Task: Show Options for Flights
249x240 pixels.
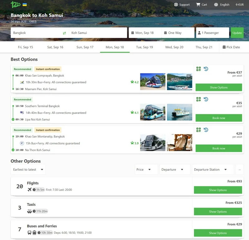Action: [x=218, y=190]
